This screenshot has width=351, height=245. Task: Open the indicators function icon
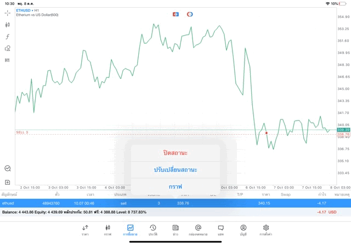coord(8,37)
